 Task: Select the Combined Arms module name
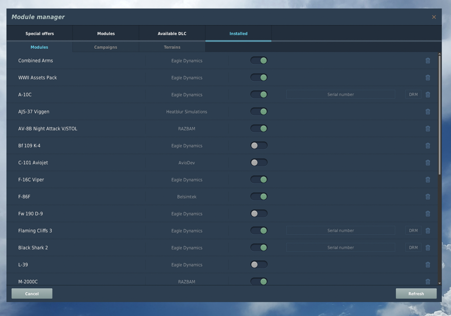[x=36, y=60]
